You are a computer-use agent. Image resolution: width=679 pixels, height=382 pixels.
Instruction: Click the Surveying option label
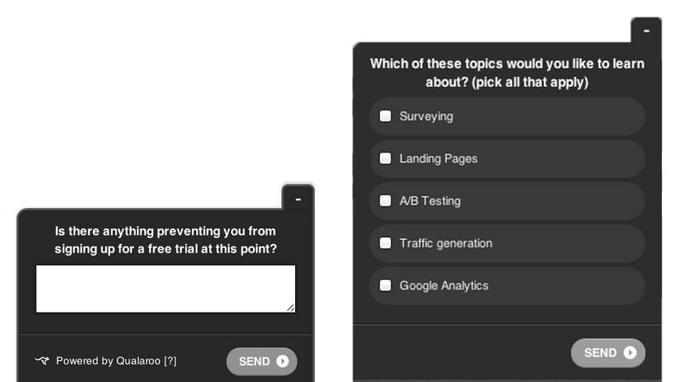tap(426, 116)
